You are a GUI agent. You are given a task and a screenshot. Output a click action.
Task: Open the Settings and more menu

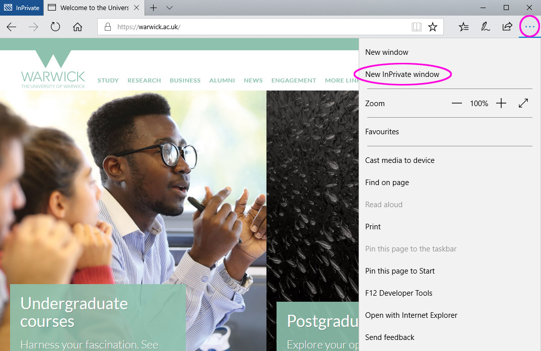pyautogui.click(x=529, y=26)
